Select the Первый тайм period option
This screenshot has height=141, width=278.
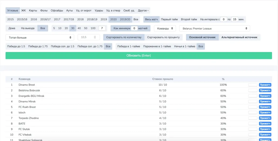(169, 19)
